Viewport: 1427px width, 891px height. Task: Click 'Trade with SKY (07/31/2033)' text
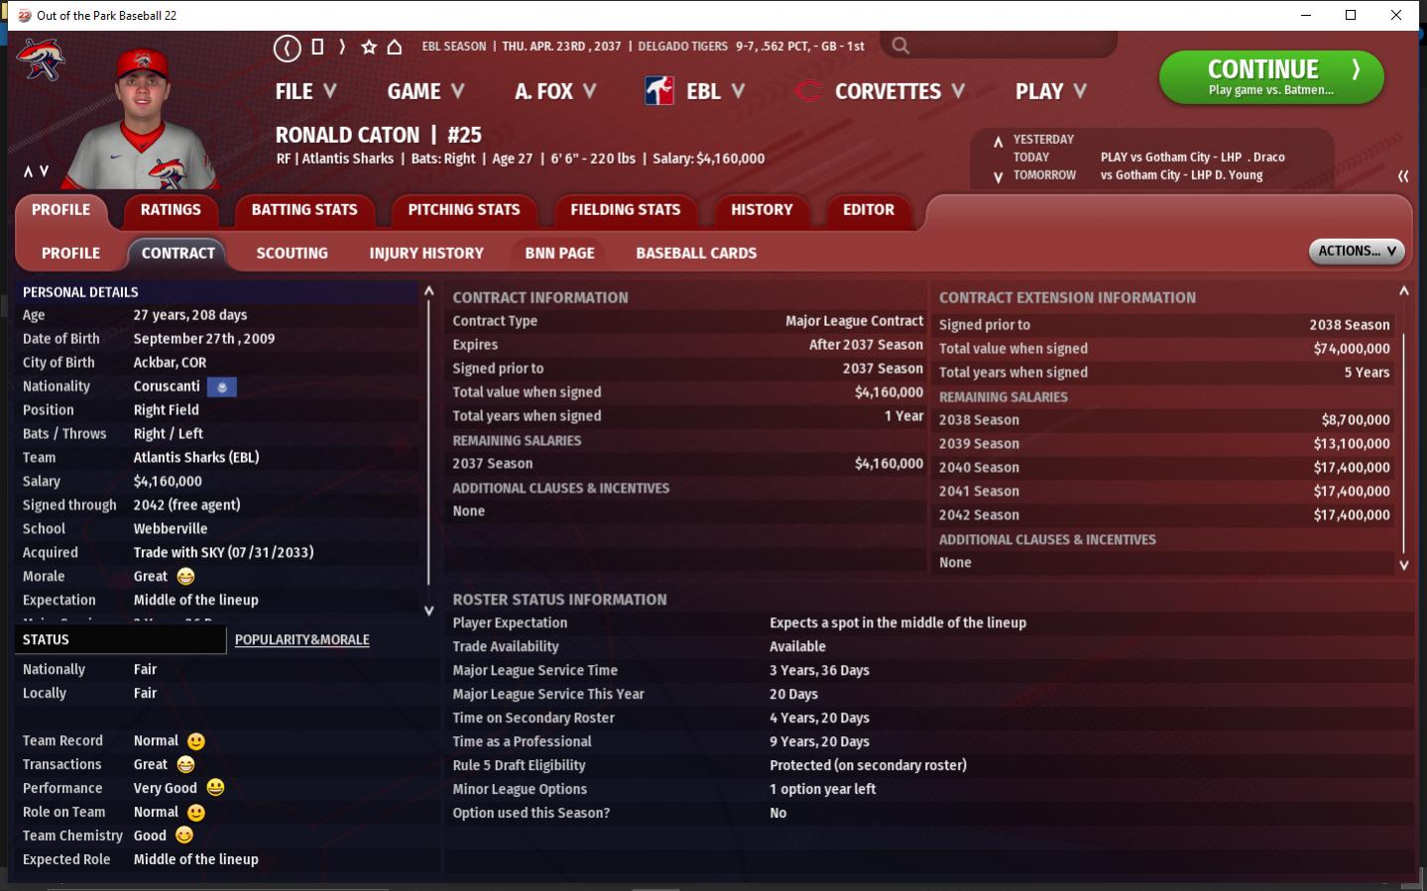tap(224, 553)
